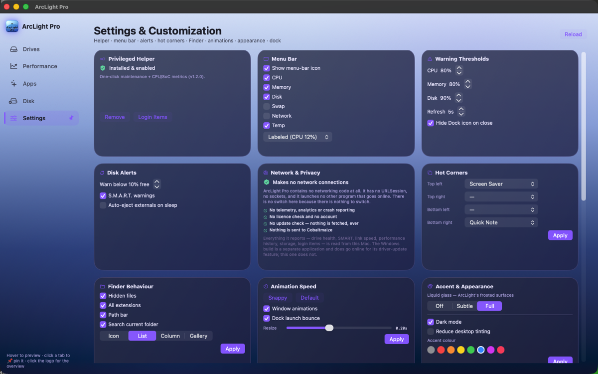Image resolution: width=598 pixels, height=374 pixels.
Task: Open the Bottom right Quick Note dropdown
Action: (x=501, y=223)
